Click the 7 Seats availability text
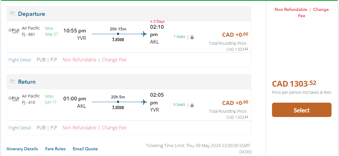Screen dimensions: 339x156 pos(179,37)
